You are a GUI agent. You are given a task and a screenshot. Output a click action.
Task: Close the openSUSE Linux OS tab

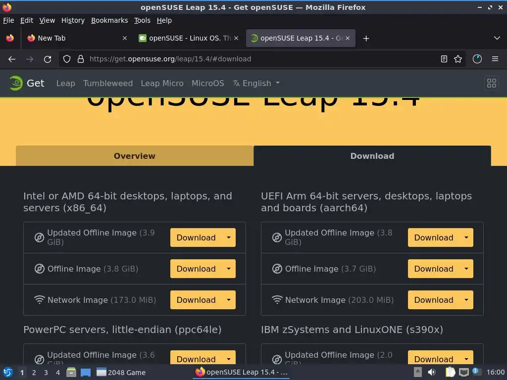236,38
